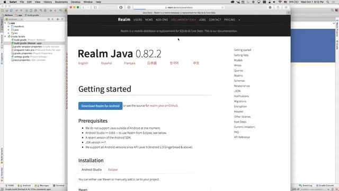339x191 pixels.
Task: Jump to Models in sidebar
Action: click(x=238, y=60)
